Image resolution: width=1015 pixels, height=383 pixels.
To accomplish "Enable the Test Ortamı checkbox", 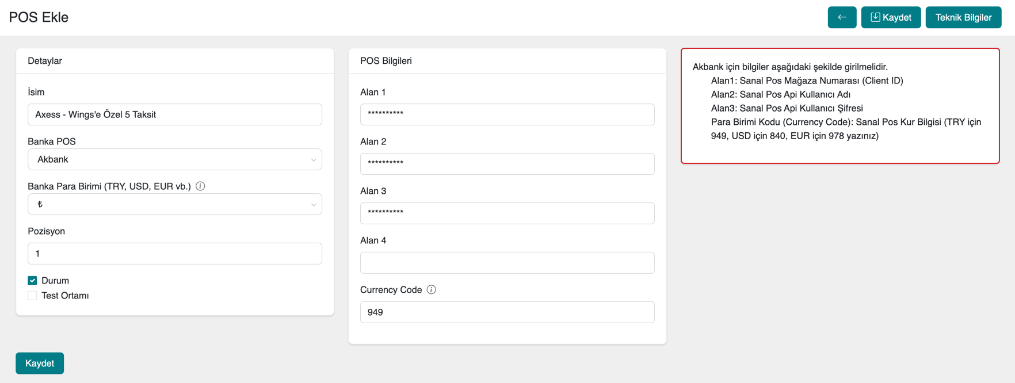I will click(32, 296).
